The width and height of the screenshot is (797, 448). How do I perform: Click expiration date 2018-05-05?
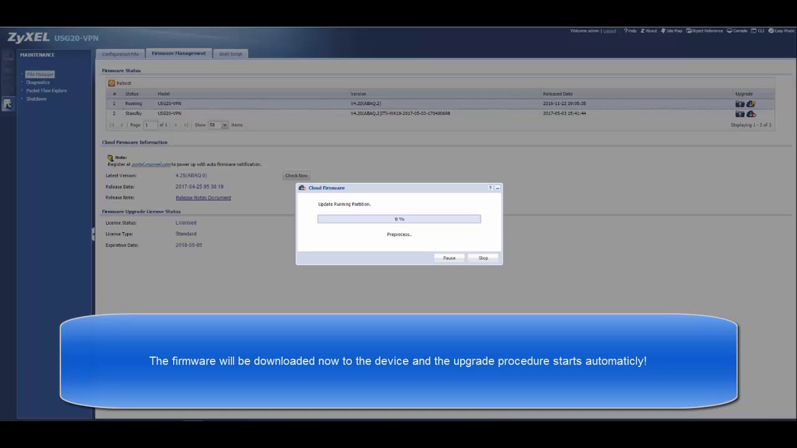pos(189,245)
